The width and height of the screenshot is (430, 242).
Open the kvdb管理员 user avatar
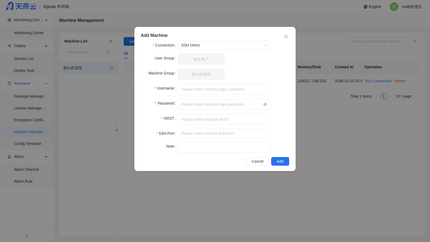pyautogui.click(x=394, y=7)
